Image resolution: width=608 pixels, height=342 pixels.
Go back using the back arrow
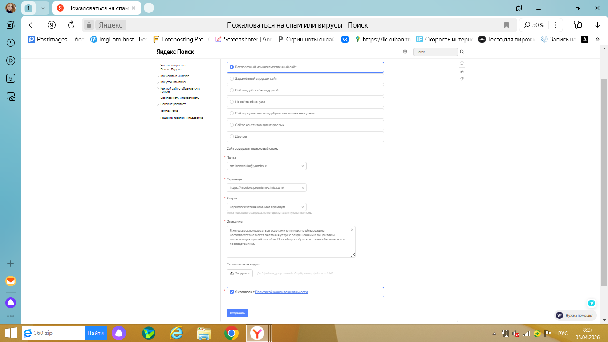click(x=32, y=25)
